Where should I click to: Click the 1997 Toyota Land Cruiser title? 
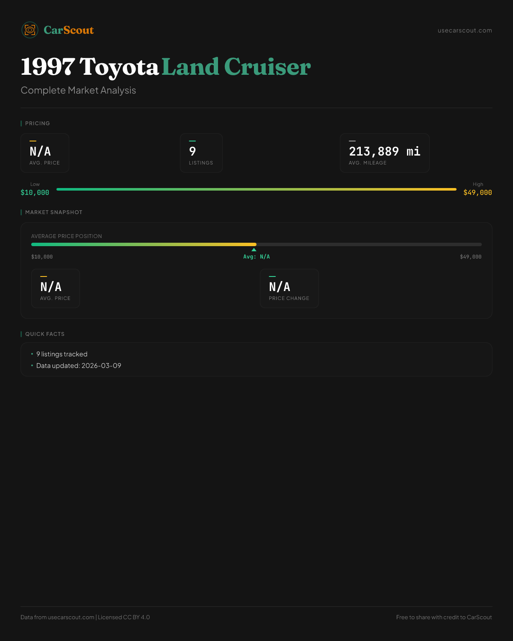pos(165,67)
